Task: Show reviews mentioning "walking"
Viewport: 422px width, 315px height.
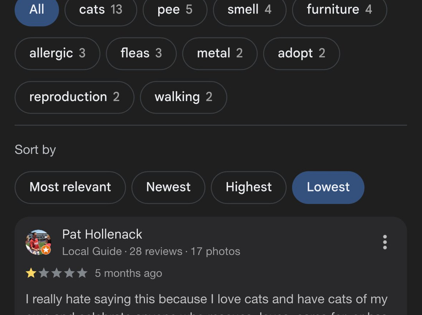Action: pos(183,97)
